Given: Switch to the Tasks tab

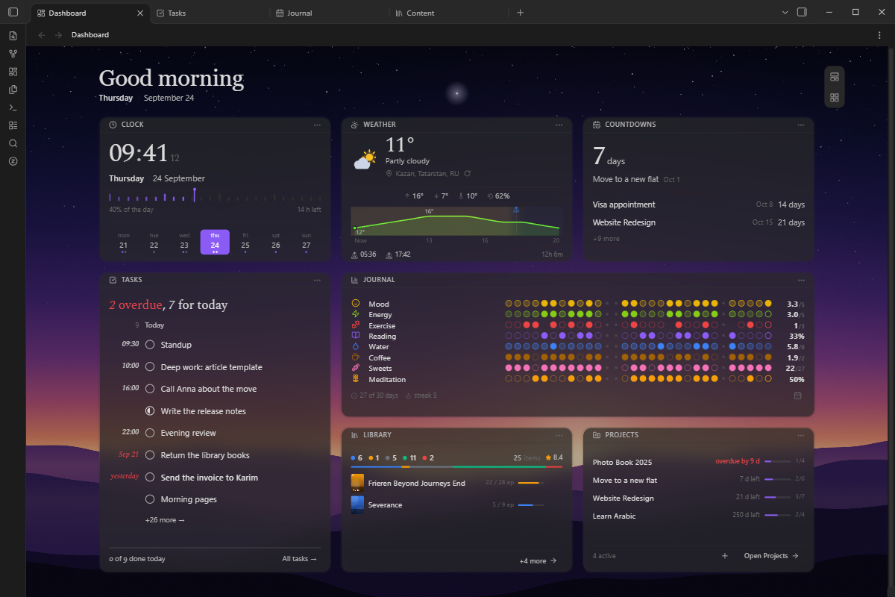Looking at the screenshot, I should tap(209, 13).
